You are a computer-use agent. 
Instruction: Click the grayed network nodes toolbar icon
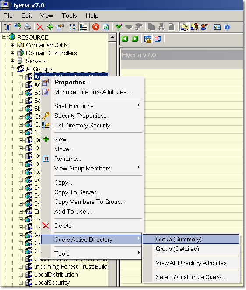tap(161, 27)
